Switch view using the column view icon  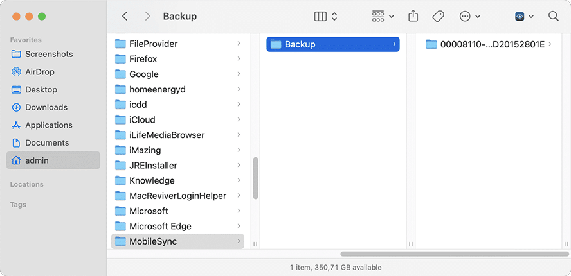(x=320, y=16)
